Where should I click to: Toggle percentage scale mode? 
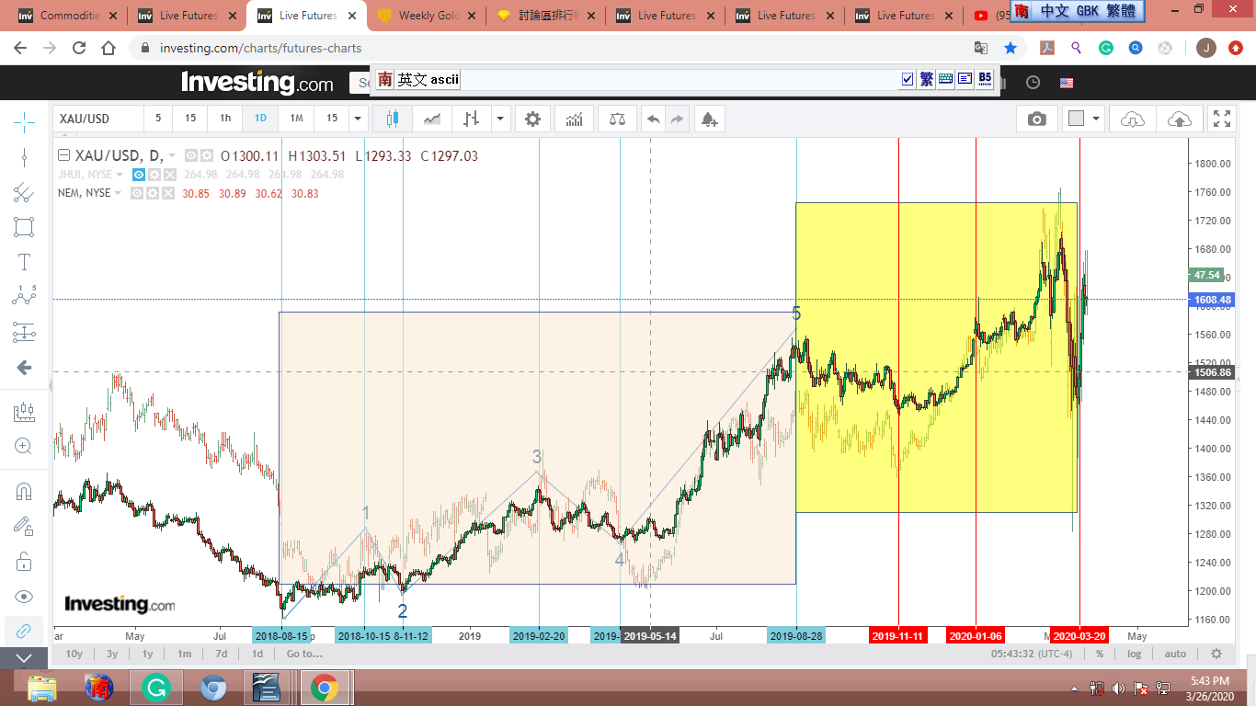[1099, 654]
